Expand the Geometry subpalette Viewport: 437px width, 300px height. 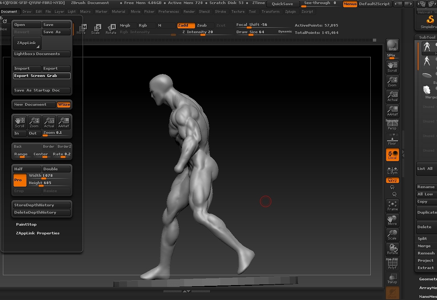point(428,279)
